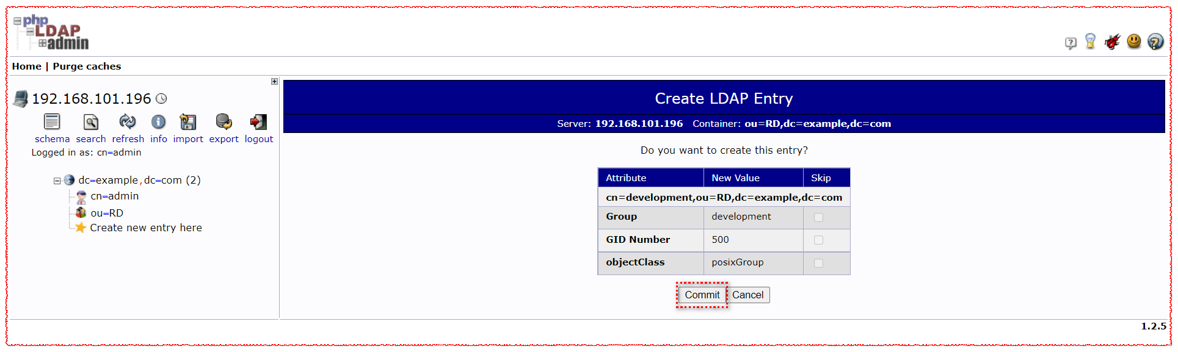
Task: Click the version number 1.2.5
Action: (1153, 326)
